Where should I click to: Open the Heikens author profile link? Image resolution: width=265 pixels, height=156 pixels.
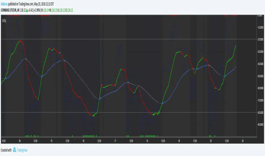point(4,4)
